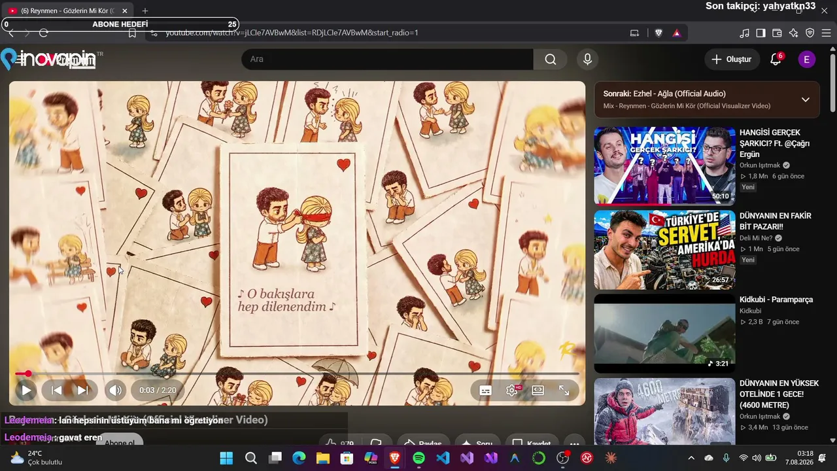The image size is (837, 471).
Task: Select the Reynmen - Gözlerin Mi Kör tab
Action: tap(67, 11)
